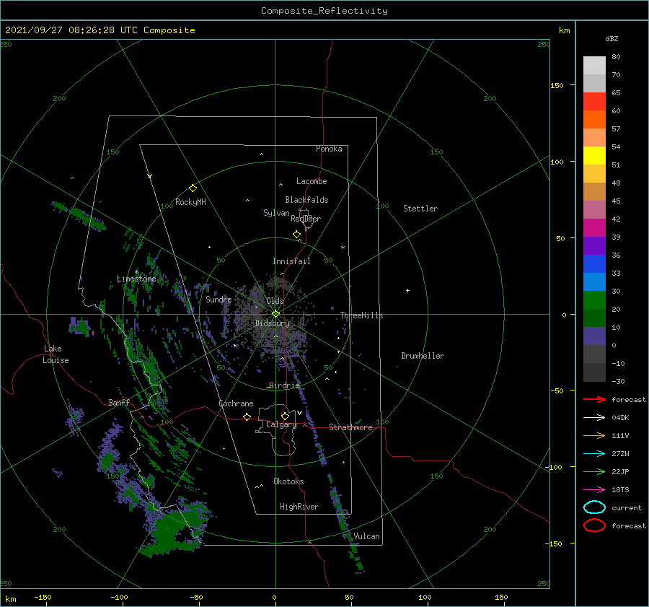
Task: Click the magenta 18TS arrow legend icon
Action: pyautogui.click(x=594, y=490)
